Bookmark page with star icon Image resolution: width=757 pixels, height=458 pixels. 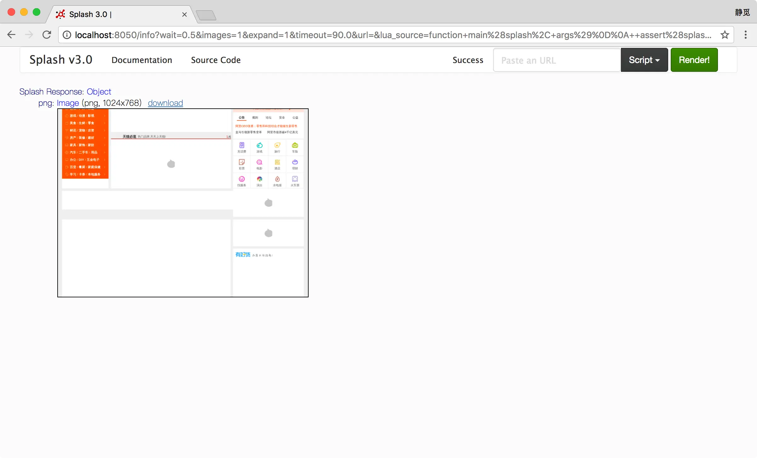point(725,35)
